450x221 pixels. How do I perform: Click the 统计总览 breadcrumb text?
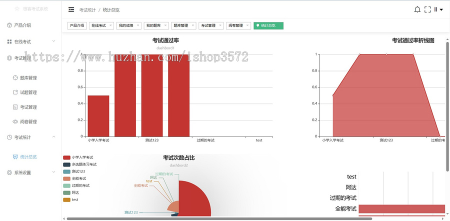pyautogui.click(x=111, y=10)
